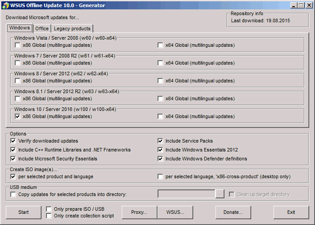Switch to the Windows tab
Image resolution: width=315 pixels, height=225 pixels.
20,28
